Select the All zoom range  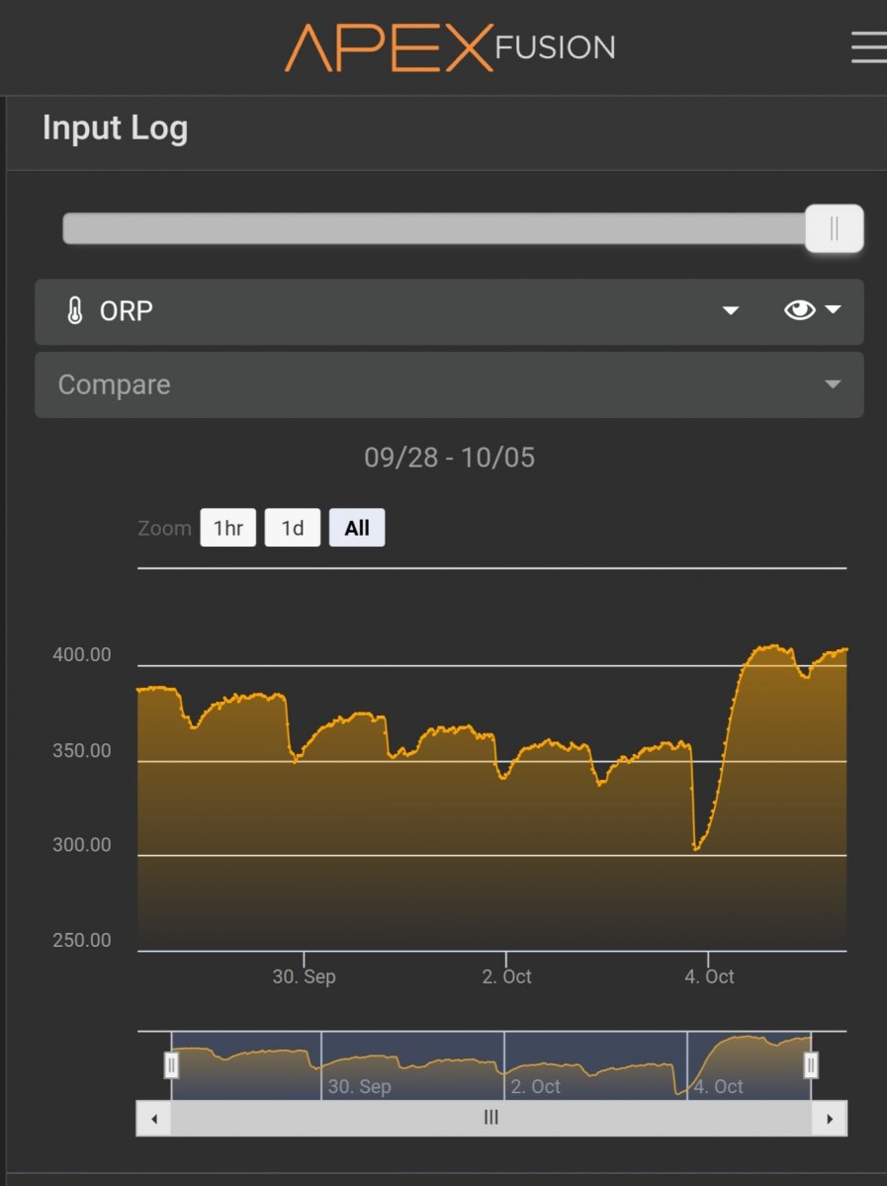357,528
